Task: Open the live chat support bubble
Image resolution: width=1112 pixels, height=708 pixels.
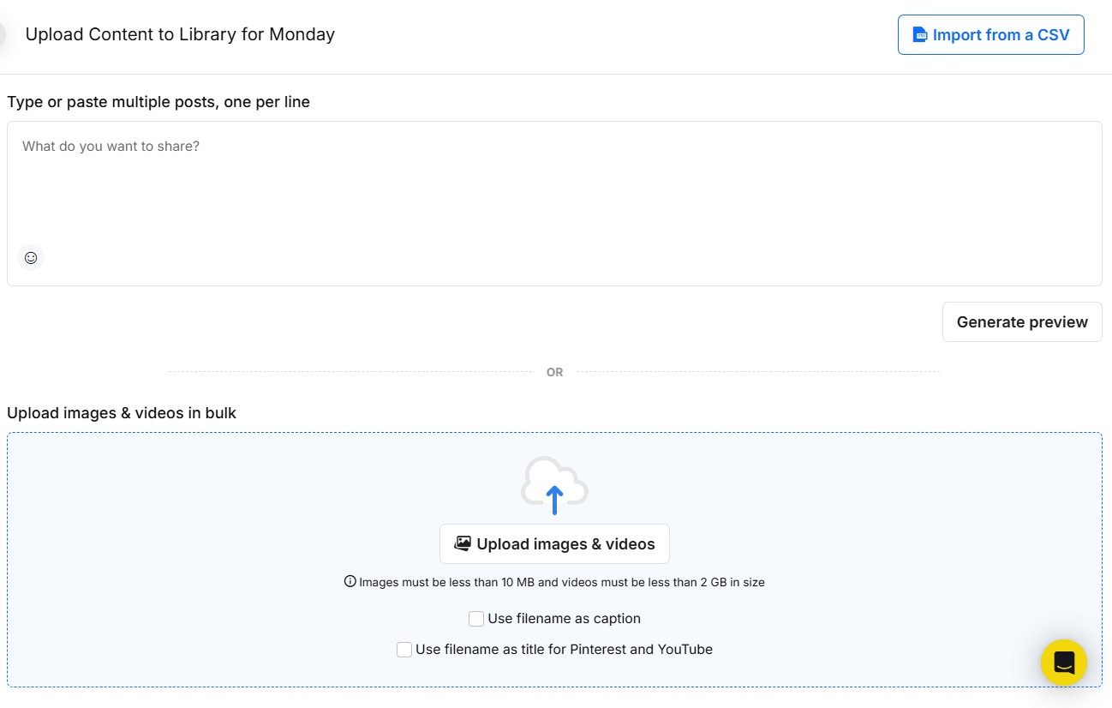Action: point(1064,662)
